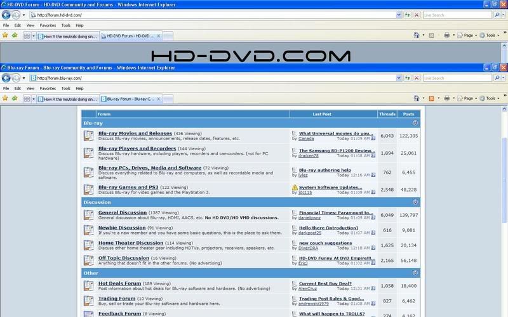The width and height of the screenshot is (508, 317).
Task: Close the Blu-ray Forum tab
Action: pos(158,99)
